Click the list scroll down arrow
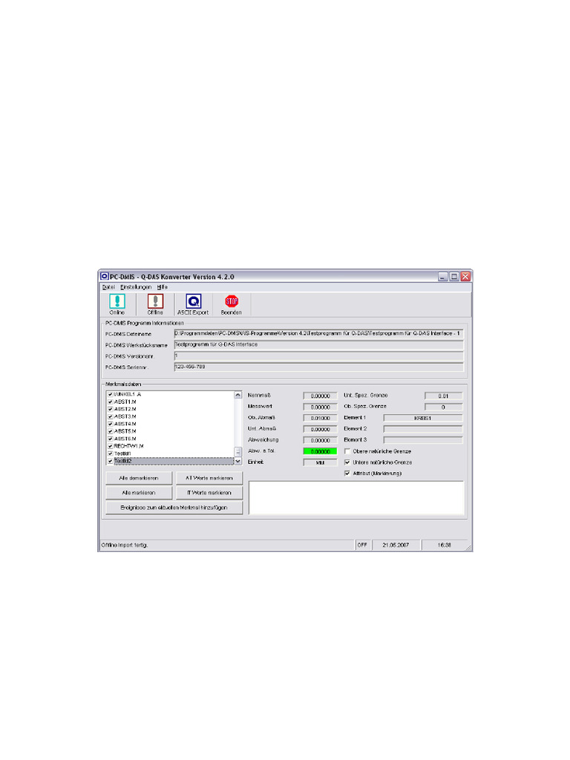This screenshot has width=570, height=760. [x=237, y=462]
